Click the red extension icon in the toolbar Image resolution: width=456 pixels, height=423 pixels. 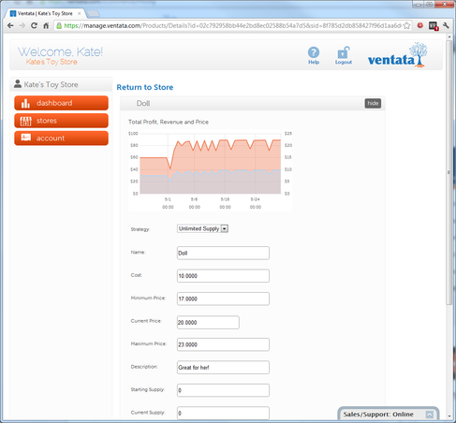[x=420, y=25]
